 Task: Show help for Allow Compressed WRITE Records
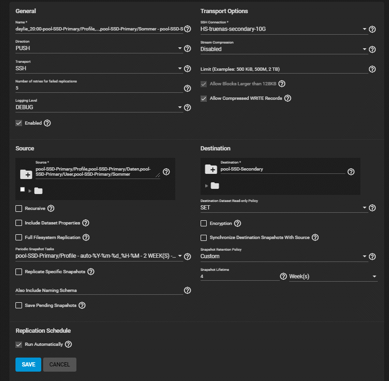(x=288, y=98)
